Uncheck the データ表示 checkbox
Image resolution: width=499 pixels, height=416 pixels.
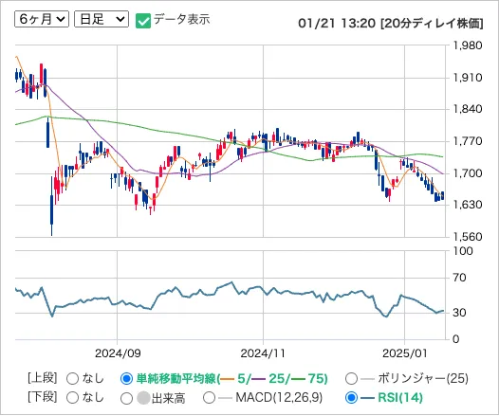(x=143, y=21)
